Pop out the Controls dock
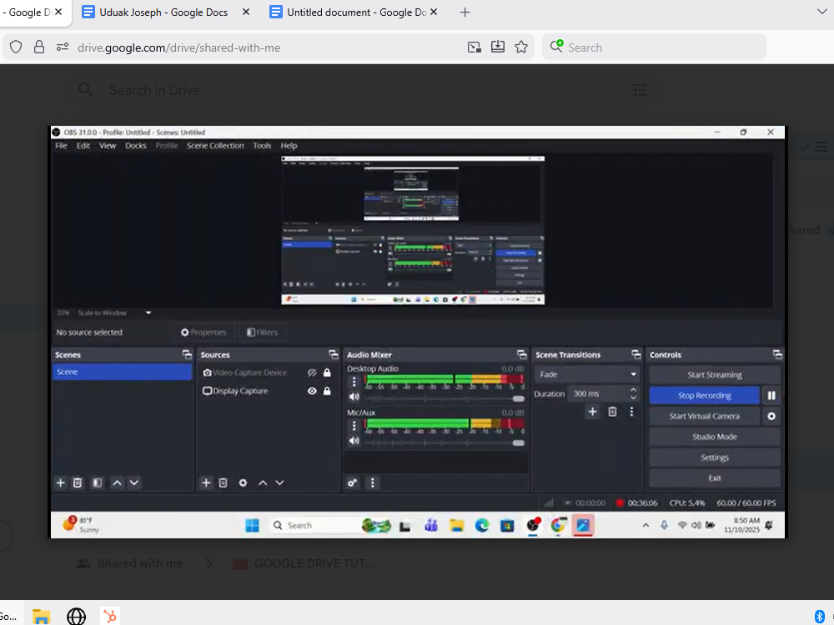Viewport: 834px width, 625px height. coord(777,354)
